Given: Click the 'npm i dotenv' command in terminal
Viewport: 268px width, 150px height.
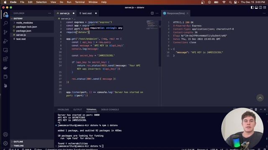Looking at the screenshot, I should click(x=110, y=125).
